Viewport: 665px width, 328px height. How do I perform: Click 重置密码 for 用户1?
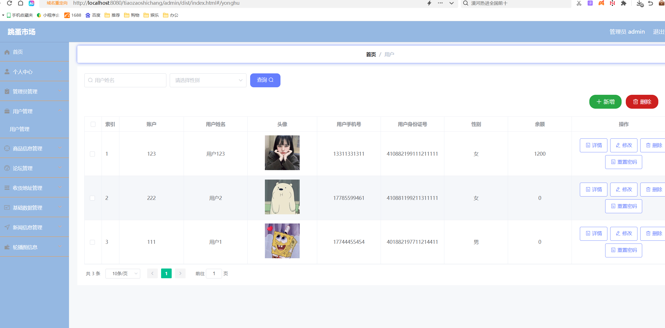point(624,250)
